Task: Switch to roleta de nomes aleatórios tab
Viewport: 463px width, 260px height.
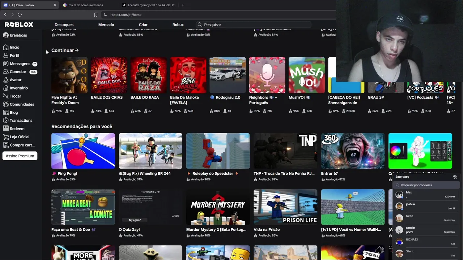Action: pos(89,5)
